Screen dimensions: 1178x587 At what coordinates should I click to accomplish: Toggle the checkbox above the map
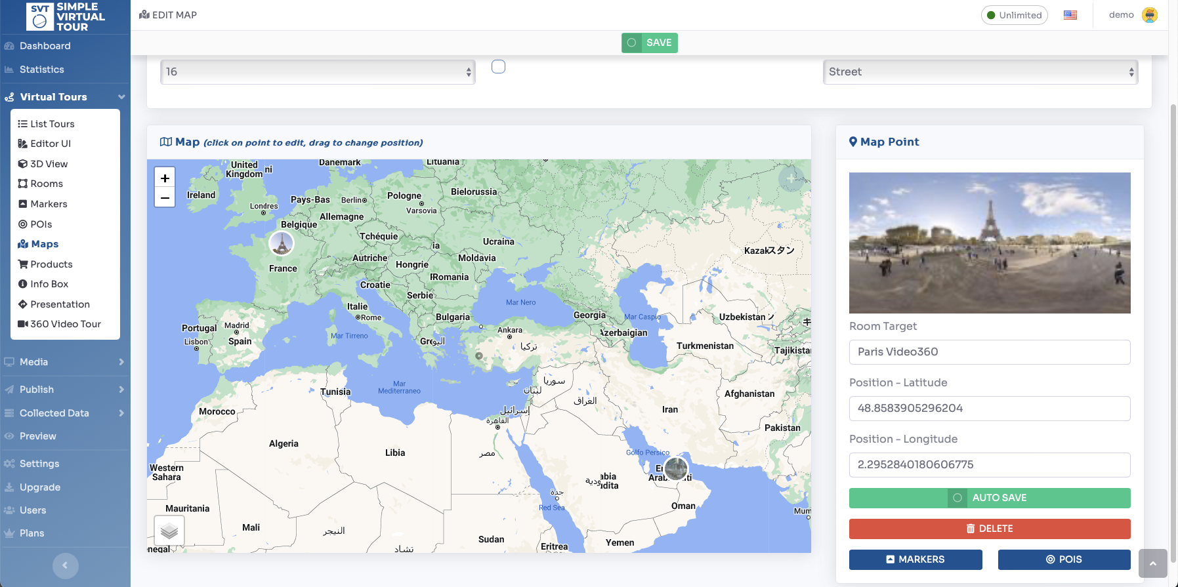click(499, 67)
